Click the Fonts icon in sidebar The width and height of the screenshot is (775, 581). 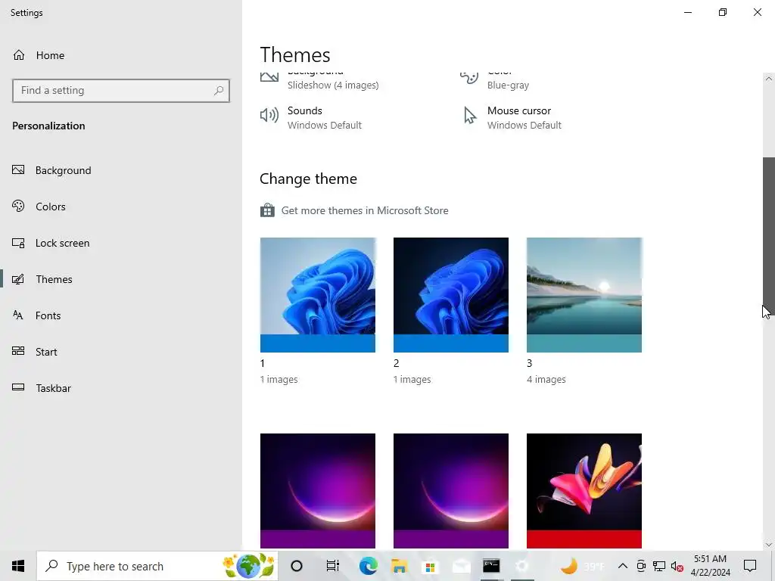(x=18, y=315)
